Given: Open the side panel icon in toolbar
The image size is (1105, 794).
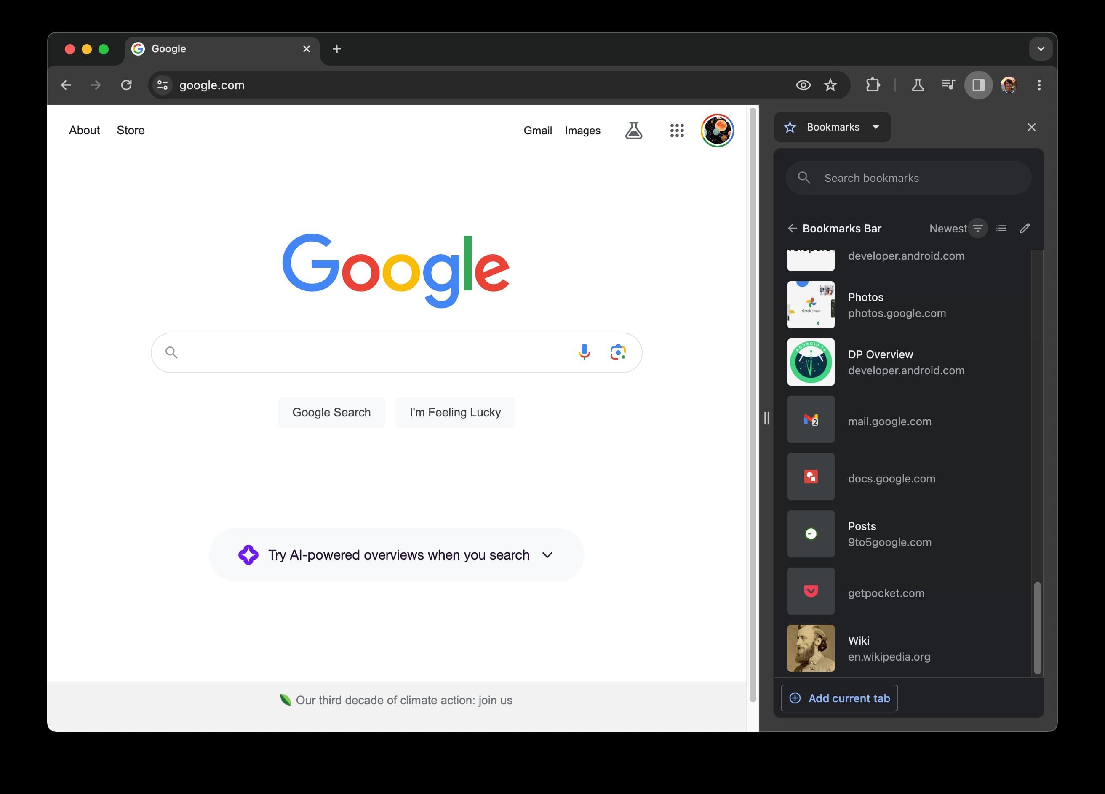Looking at the screenshot, I should [978, 85].
